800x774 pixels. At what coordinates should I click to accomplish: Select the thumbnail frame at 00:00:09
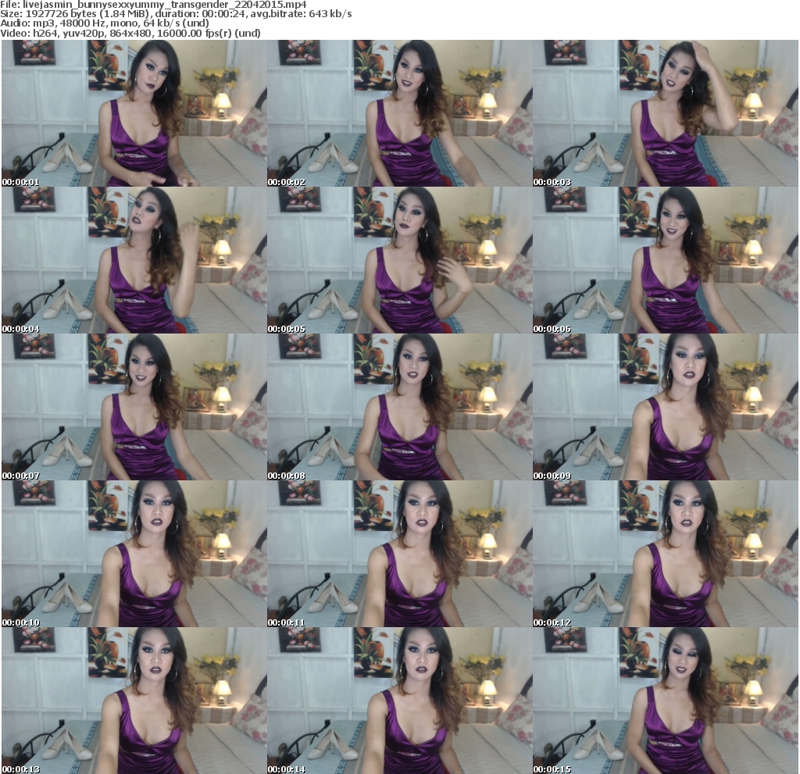coord(666,407)
